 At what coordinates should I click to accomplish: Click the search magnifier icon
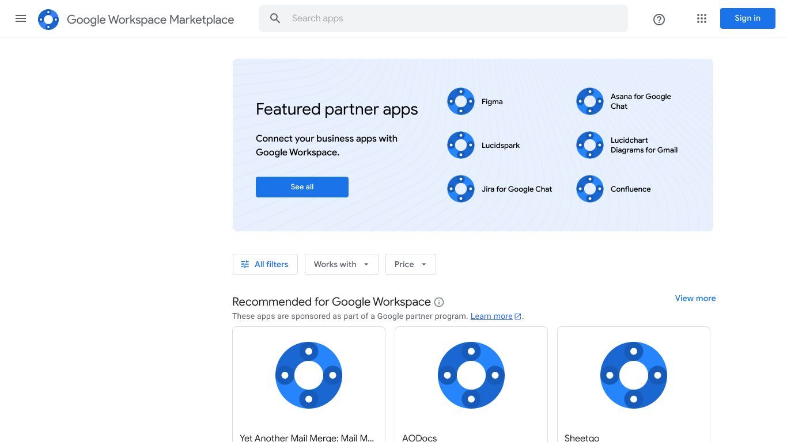click(x=275, y=18)
